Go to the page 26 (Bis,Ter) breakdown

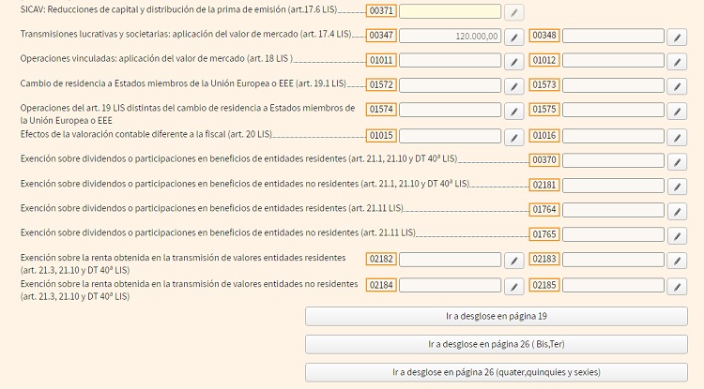(497, 344)
